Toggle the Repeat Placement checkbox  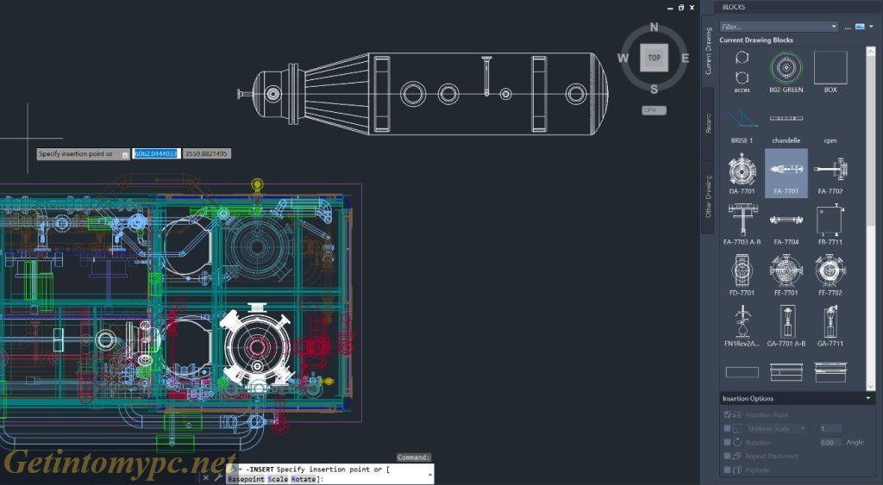727,456
